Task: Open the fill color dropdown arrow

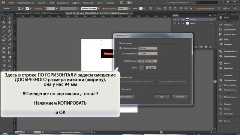Action: click(22, 8)
